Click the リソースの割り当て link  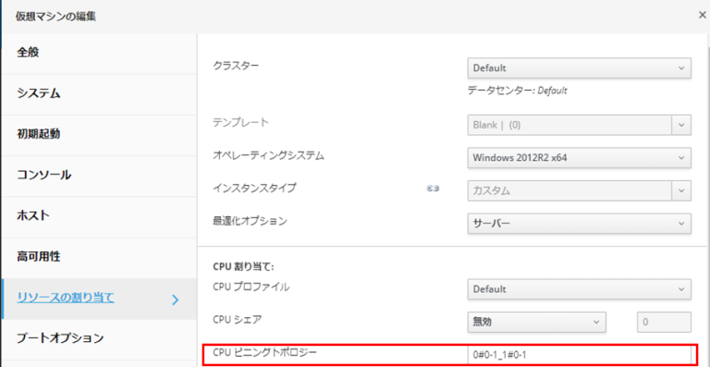tap(66, 299)
